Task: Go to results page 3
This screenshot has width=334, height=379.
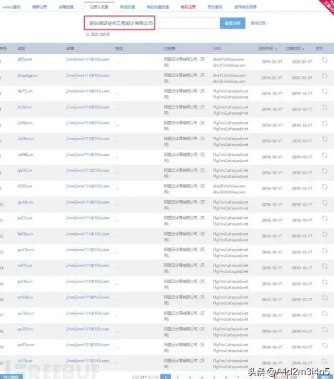Action: pyautogui.click(x=190, y=377)
